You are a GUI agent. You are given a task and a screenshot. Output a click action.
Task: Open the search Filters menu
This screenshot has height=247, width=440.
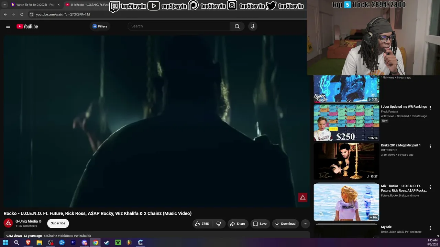click(x=100, y=26)
